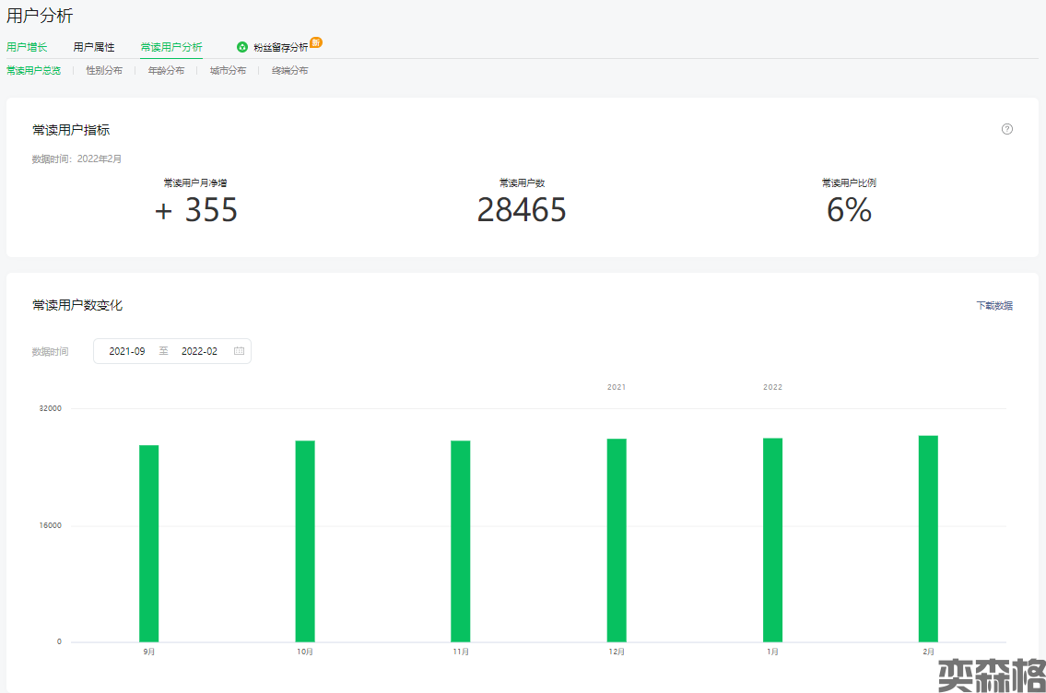Click the start date field 2021-09
This screenshot has height=693, width=1046.
127,351
